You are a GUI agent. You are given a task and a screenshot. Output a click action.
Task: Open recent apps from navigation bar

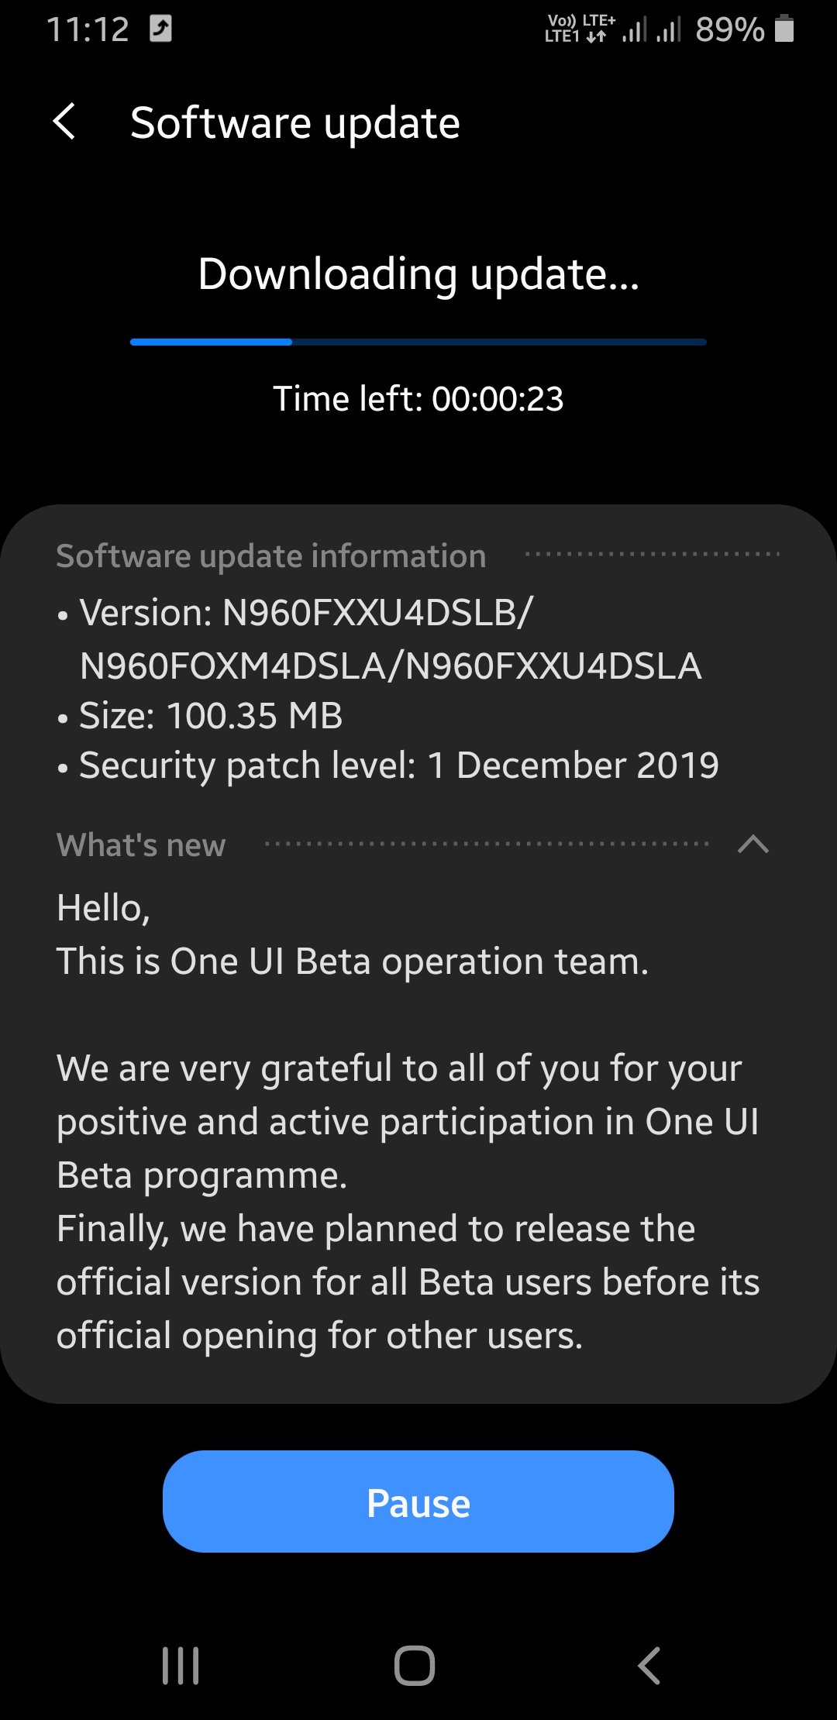tap(181, 1665)
